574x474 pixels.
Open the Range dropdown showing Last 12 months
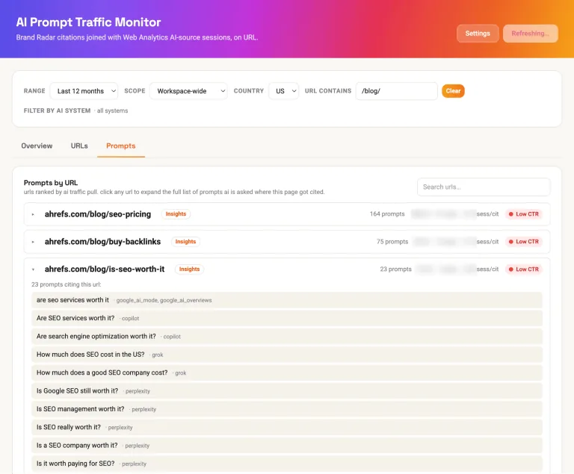coord(84,91)
